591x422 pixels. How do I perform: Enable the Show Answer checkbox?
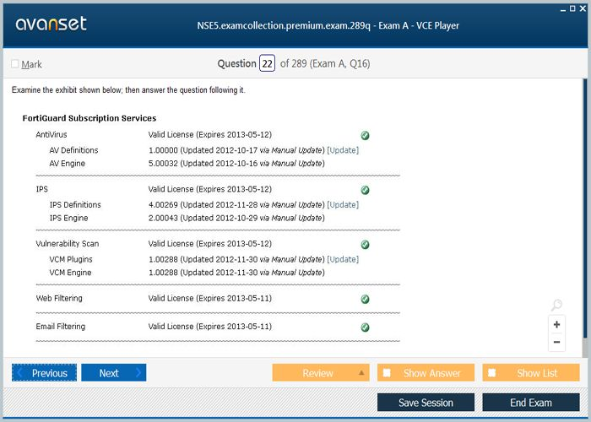[x=387, y=373]
